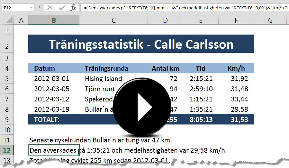The height and width of the screenshot is (168, 289).
Task: Click the Km/h value 33,44
Action: (x=239, y=99)
